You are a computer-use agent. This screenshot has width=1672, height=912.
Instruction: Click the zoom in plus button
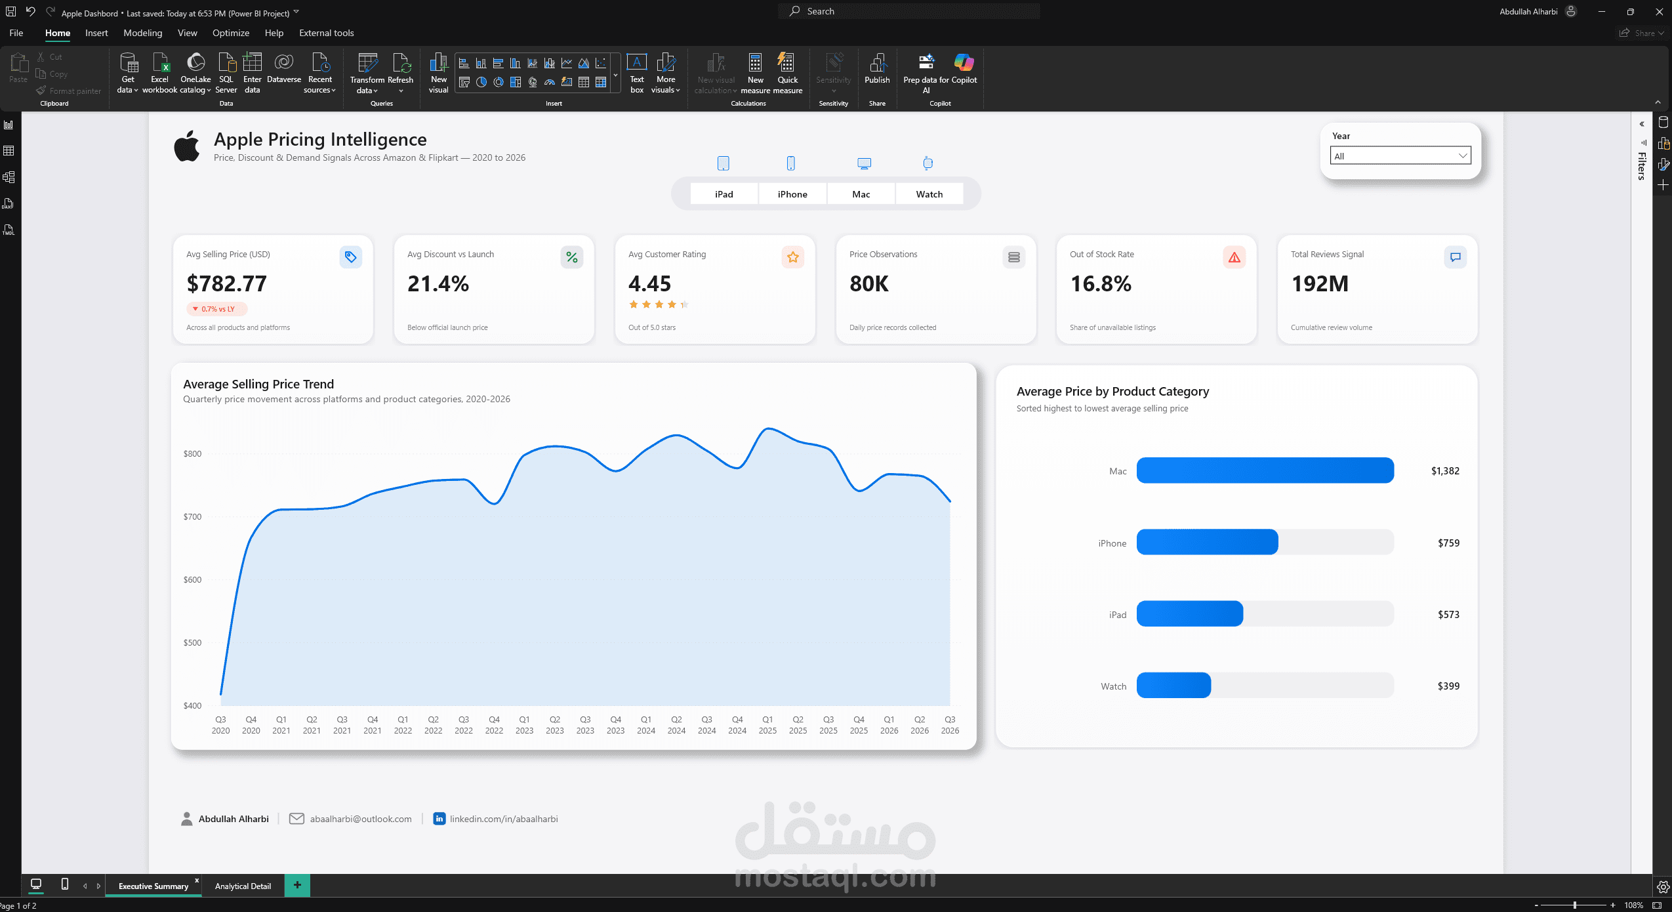[x=1612, y=905]
